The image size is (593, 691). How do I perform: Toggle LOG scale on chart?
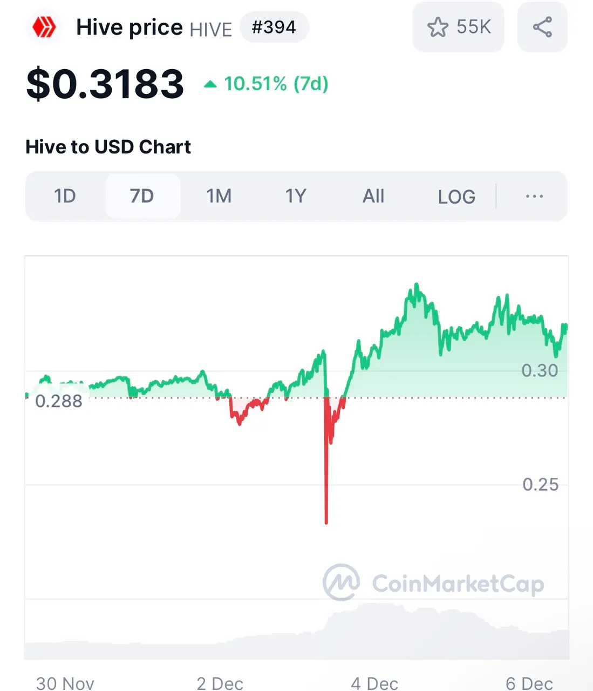(456, 197)
